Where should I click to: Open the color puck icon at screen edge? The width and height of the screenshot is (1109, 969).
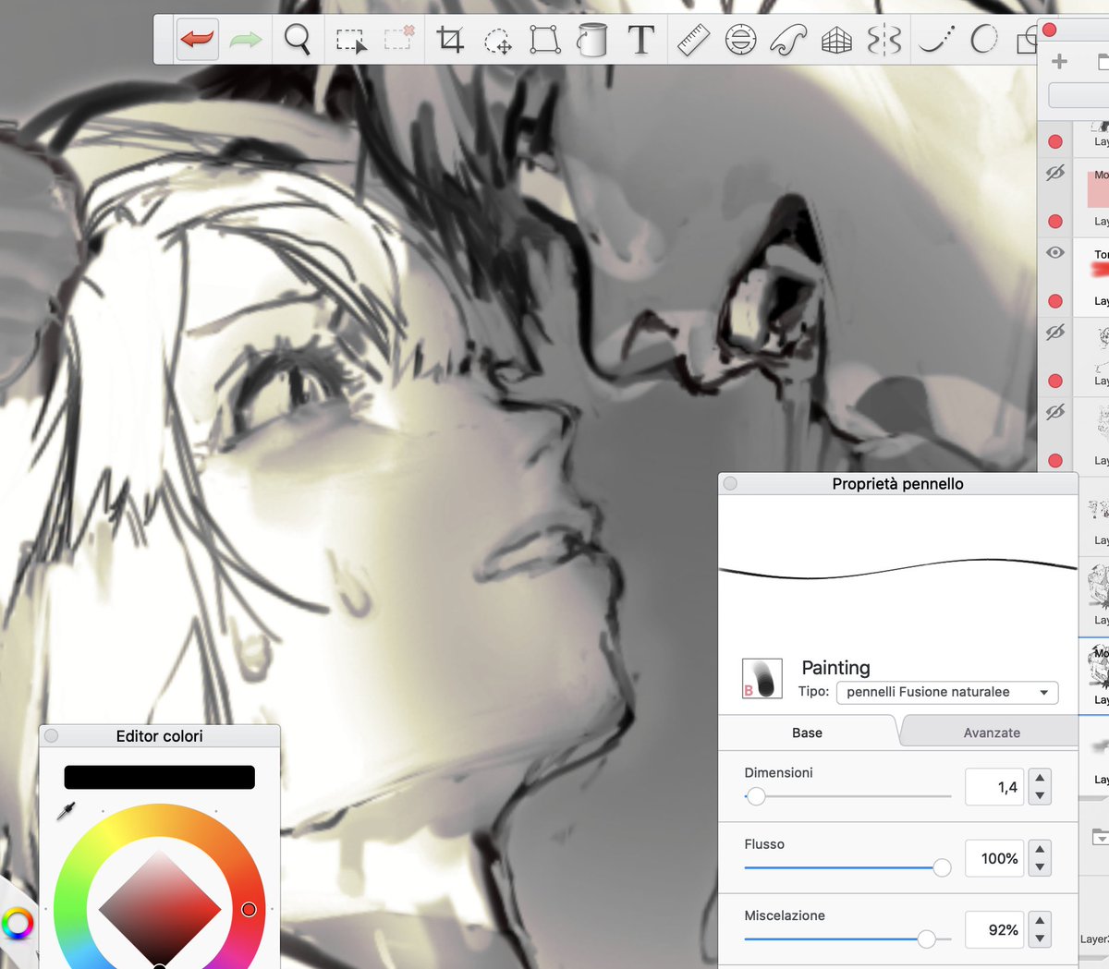tap(17, 923)
